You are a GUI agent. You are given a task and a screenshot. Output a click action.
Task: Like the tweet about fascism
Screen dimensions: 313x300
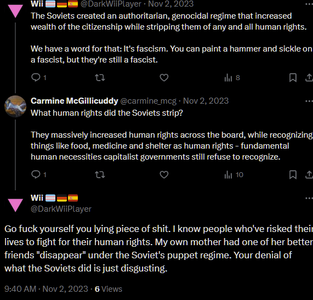tap(164, 77)
